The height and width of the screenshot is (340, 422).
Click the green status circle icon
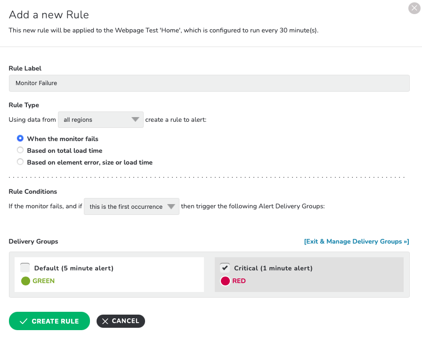point(25,281)
